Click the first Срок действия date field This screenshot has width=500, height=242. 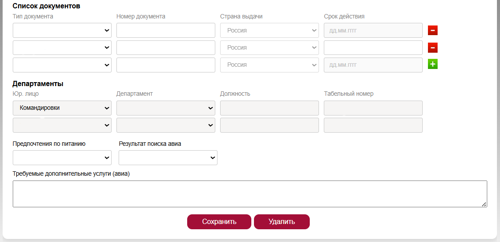[x=373, y=30]
